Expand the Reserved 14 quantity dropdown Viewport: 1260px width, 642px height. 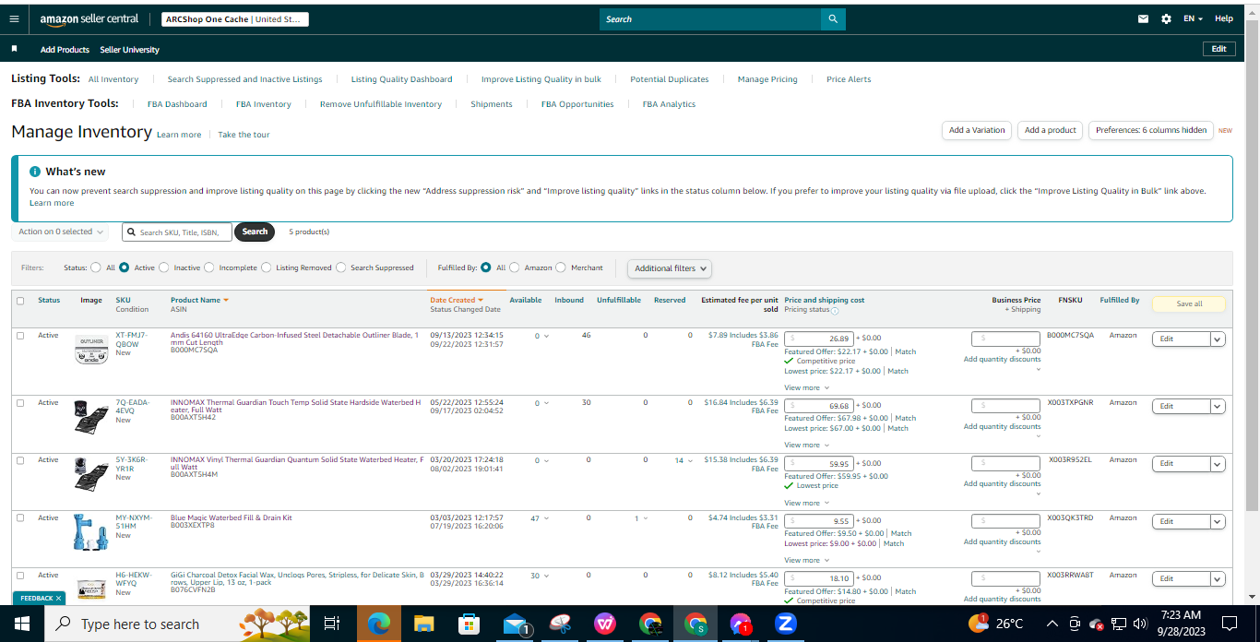[x=683, y=460]
